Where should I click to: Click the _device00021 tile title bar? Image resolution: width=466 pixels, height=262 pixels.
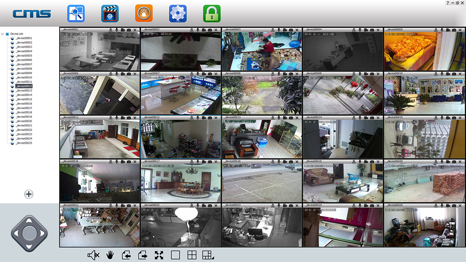(x=100, y=206)
